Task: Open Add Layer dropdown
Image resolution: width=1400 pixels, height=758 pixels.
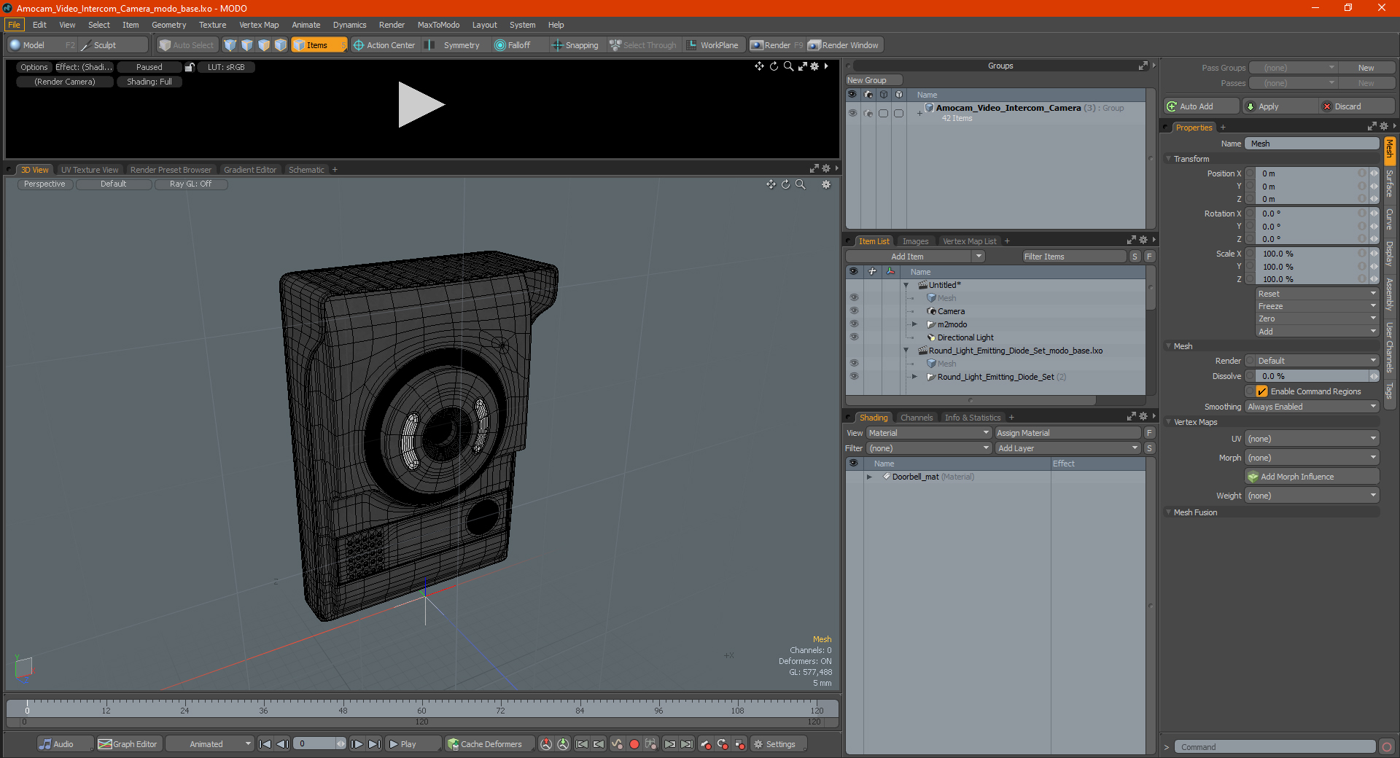Action: click(1067, 448)
